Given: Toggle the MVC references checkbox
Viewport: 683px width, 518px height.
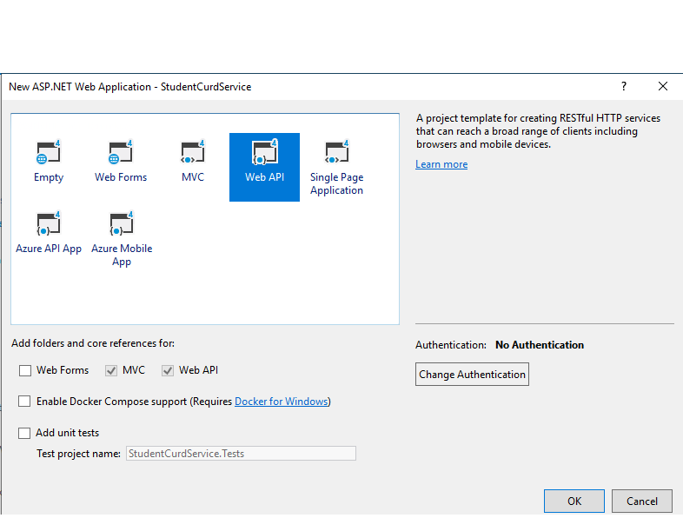Looking at the screenshot, I should coord(111,370).
